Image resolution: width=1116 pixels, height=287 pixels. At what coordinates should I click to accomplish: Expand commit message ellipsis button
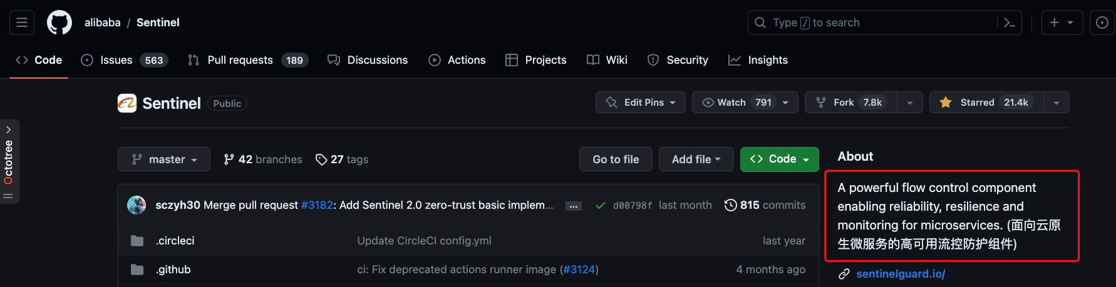click(573, 206)
